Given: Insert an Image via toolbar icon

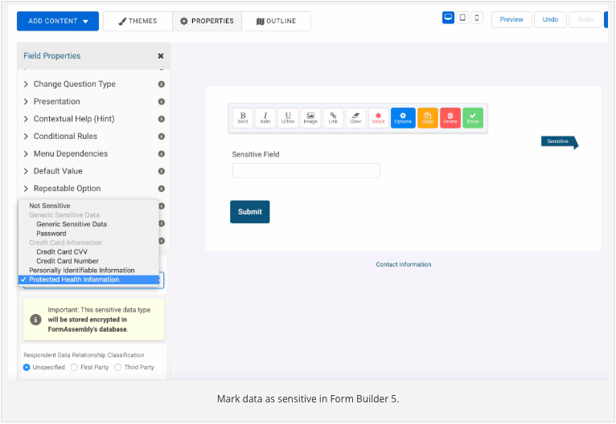Looking at the screenshot, I should (310, 118).
